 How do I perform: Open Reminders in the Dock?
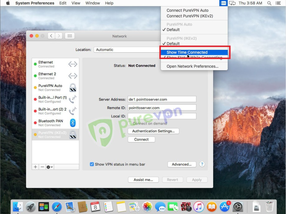pyautogui.click(x=108, y=207)
